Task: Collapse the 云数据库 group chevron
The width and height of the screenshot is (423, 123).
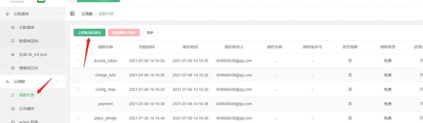Action: [x=58, y=14]
